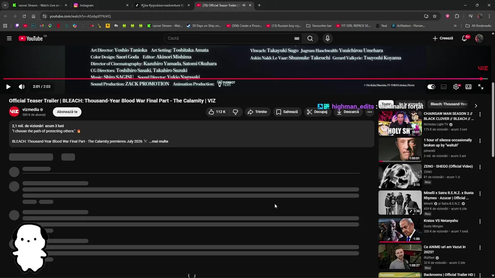Image resolution: width=495 pixels, height=278 pixels.
Task: Select the Bleach: Thousand-Year chip
Action: pyautogui.click(x=449, y=104)
